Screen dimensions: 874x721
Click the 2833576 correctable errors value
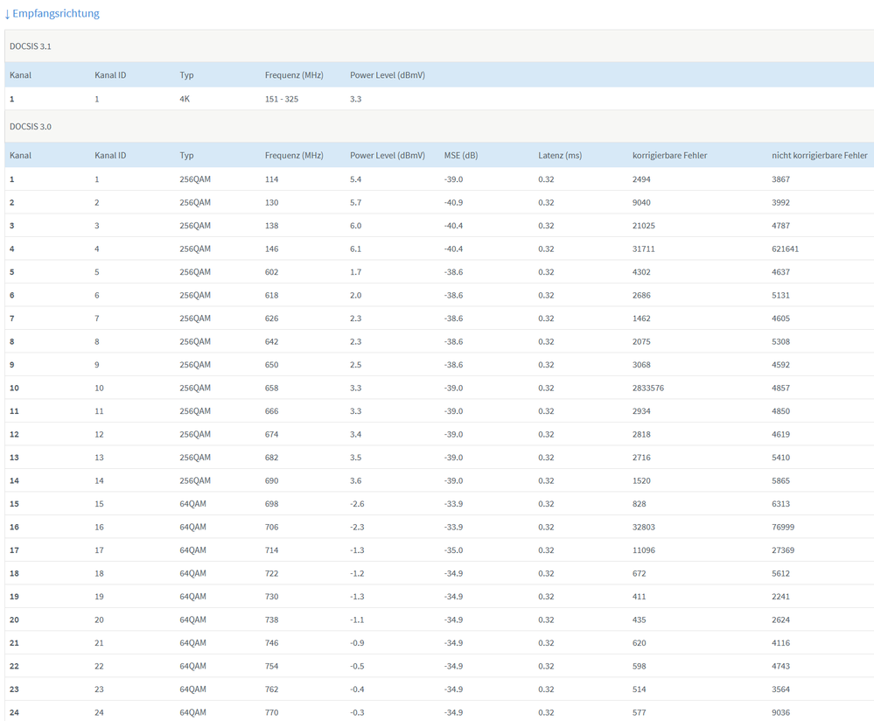tap(648, 388)
